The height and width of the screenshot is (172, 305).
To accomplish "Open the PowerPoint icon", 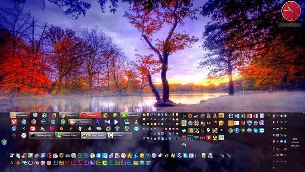I will [x=249, y=116].
